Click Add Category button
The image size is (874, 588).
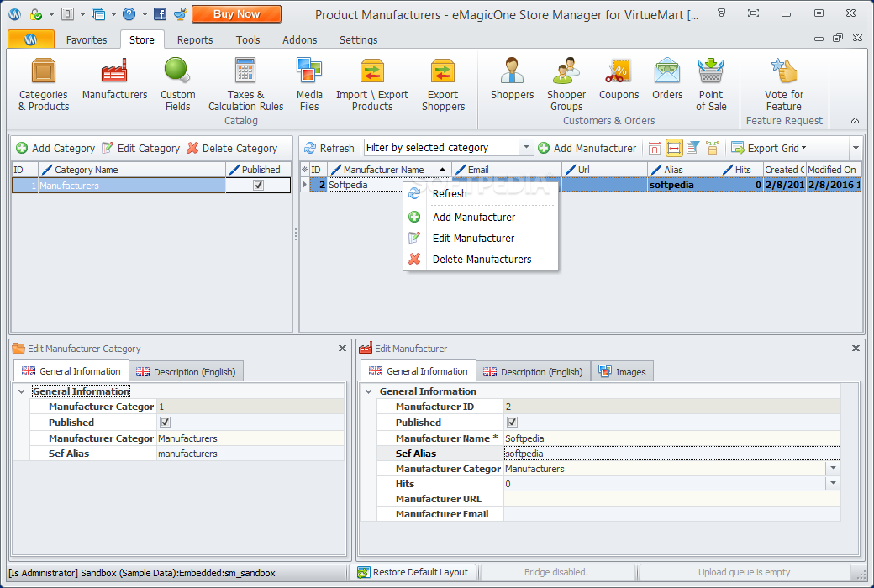55,148
